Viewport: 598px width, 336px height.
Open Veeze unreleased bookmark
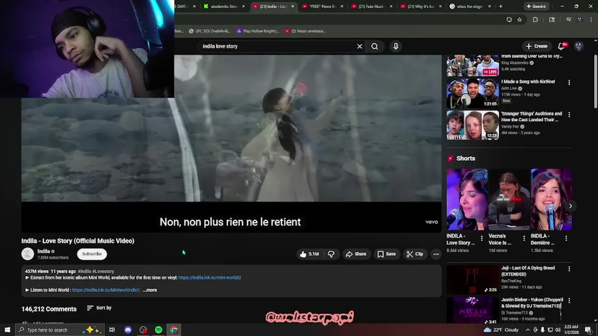pos(305,31)
